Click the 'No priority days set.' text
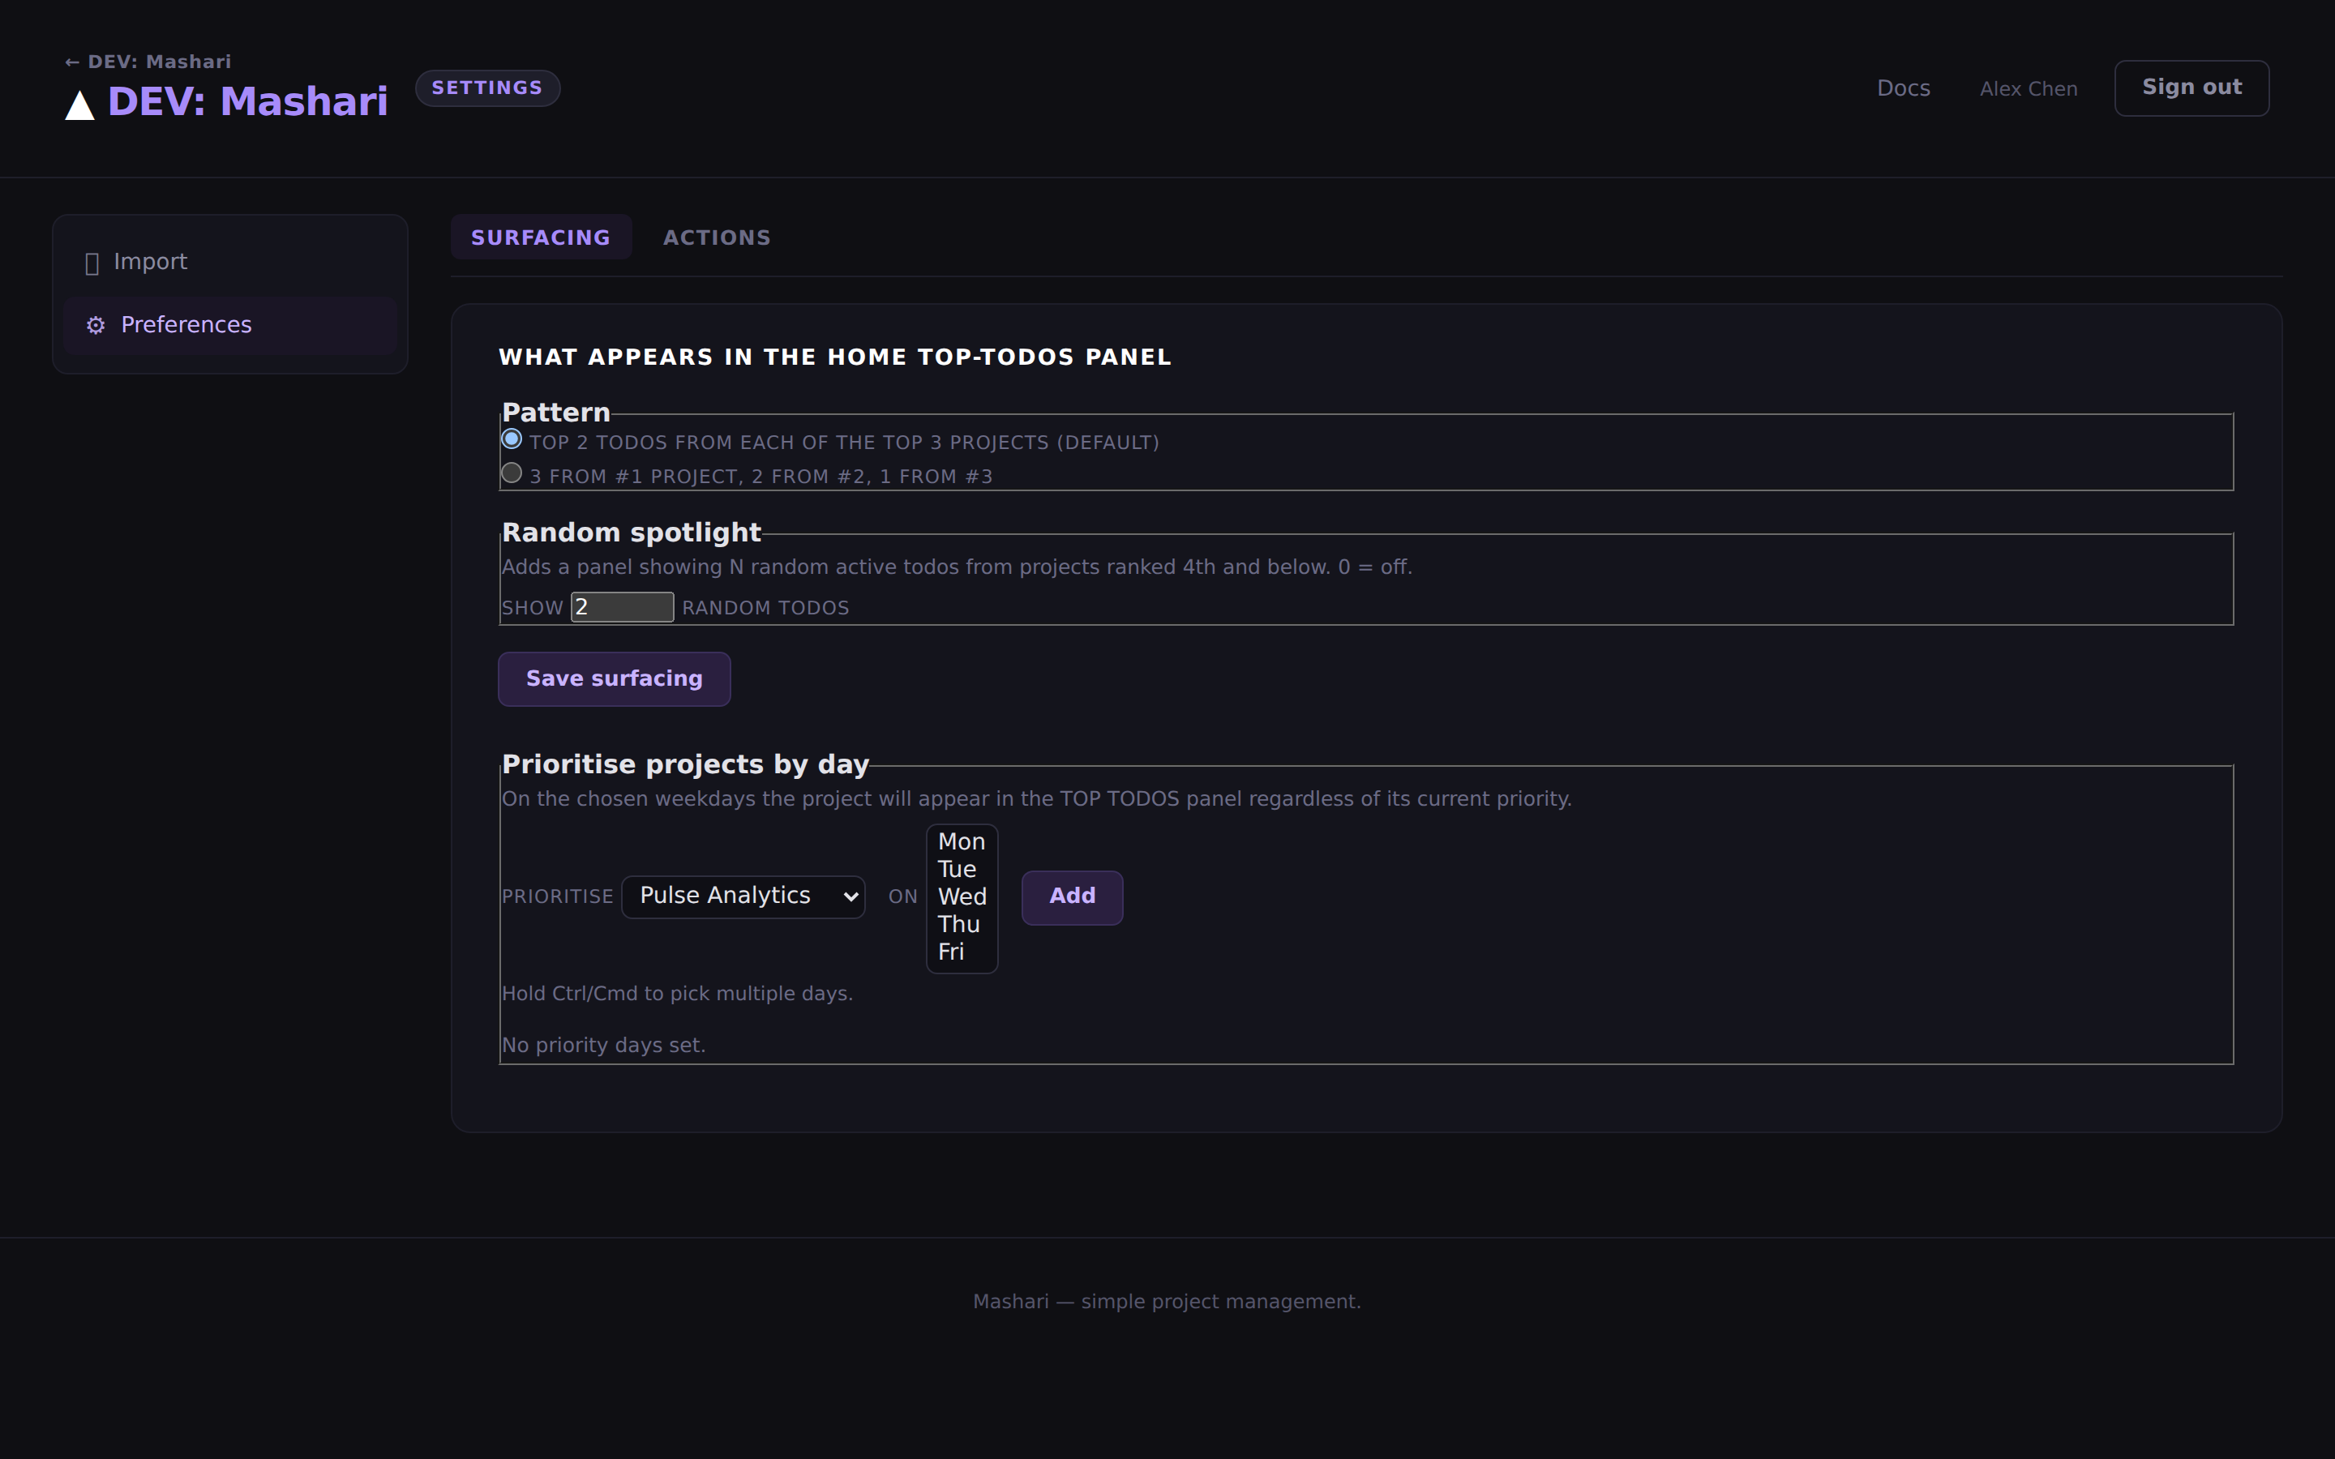This screenshot has height=1459, width=2335. [x=603, y=1045]
